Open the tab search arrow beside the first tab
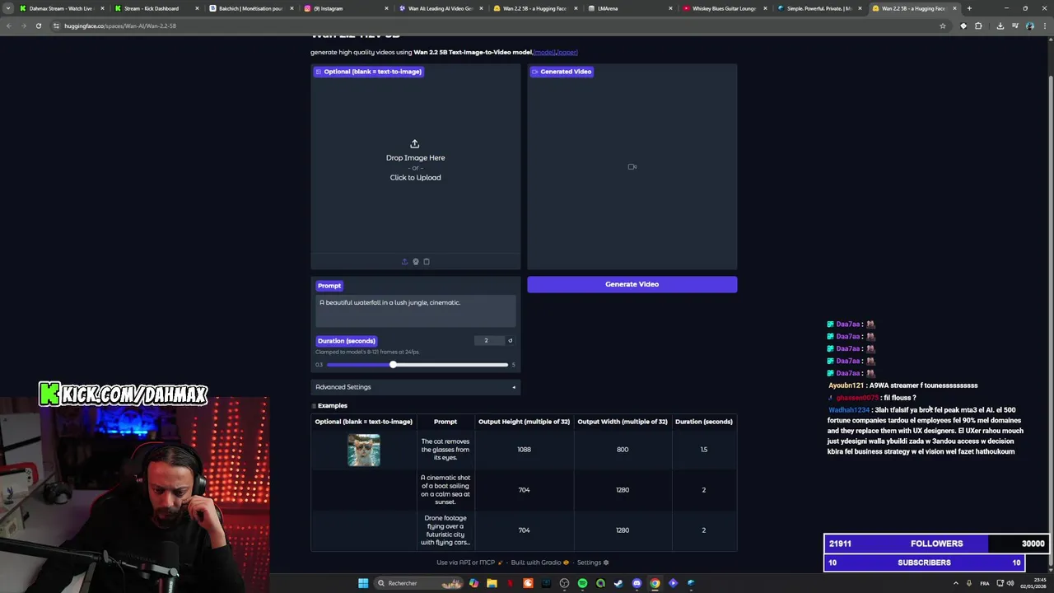Image resolution: width=1054 pixels, height=593 pixels. pyautogui.click(x=8, y=8)
